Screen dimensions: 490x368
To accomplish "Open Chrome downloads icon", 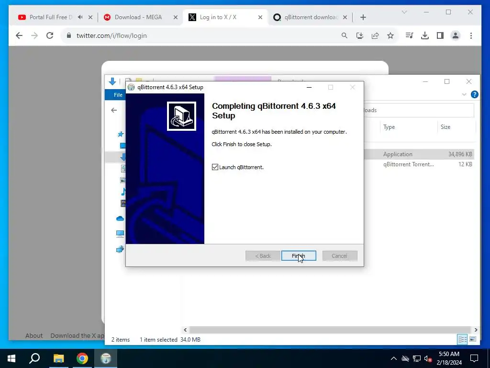I will (425, 35).
